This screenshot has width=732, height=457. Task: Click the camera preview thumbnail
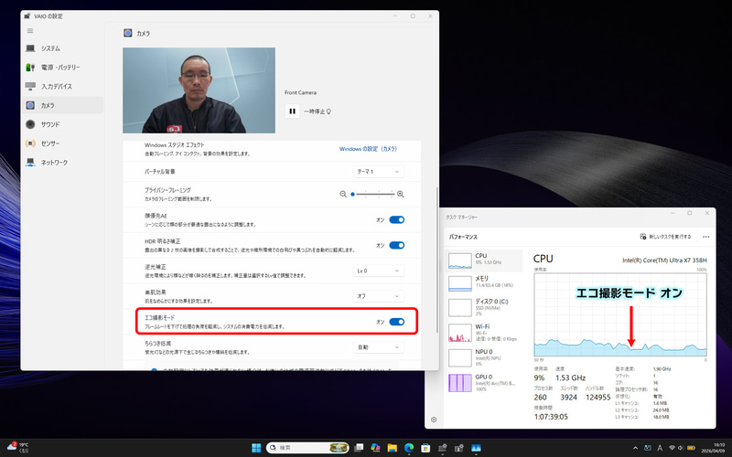(x=199, y=90)
